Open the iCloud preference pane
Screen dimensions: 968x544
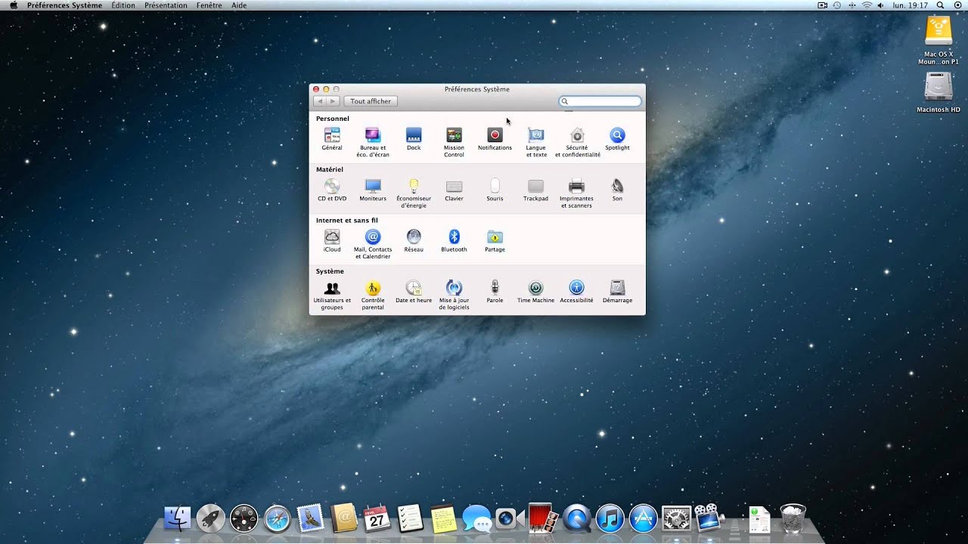(332, 240)
